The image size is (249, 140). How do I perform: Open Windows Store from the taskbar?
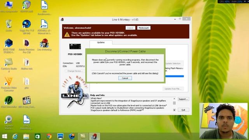(x=38, y=136)
